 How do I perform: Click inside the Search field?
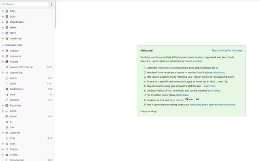click(x=25, y=4)
